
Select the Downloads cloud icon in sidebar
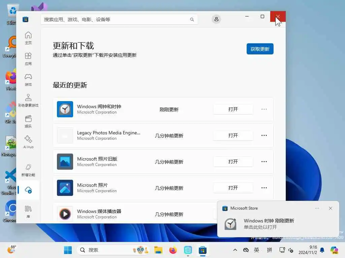[28, 190]
